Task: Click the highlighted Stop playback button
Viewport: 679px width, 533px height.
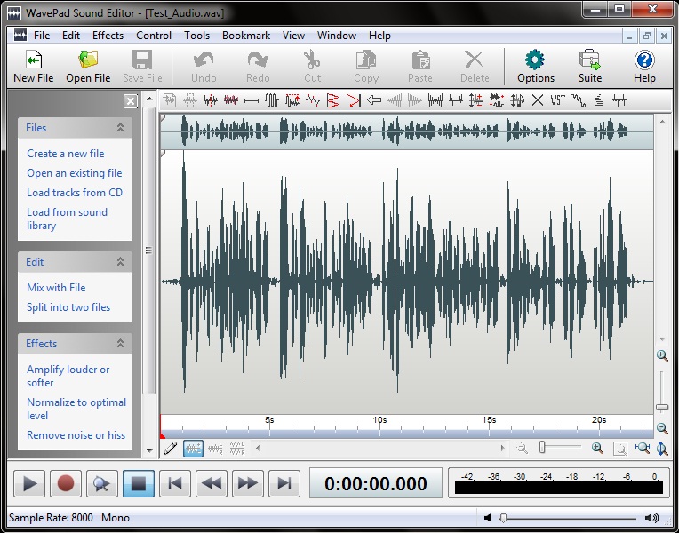Action: 139,483
